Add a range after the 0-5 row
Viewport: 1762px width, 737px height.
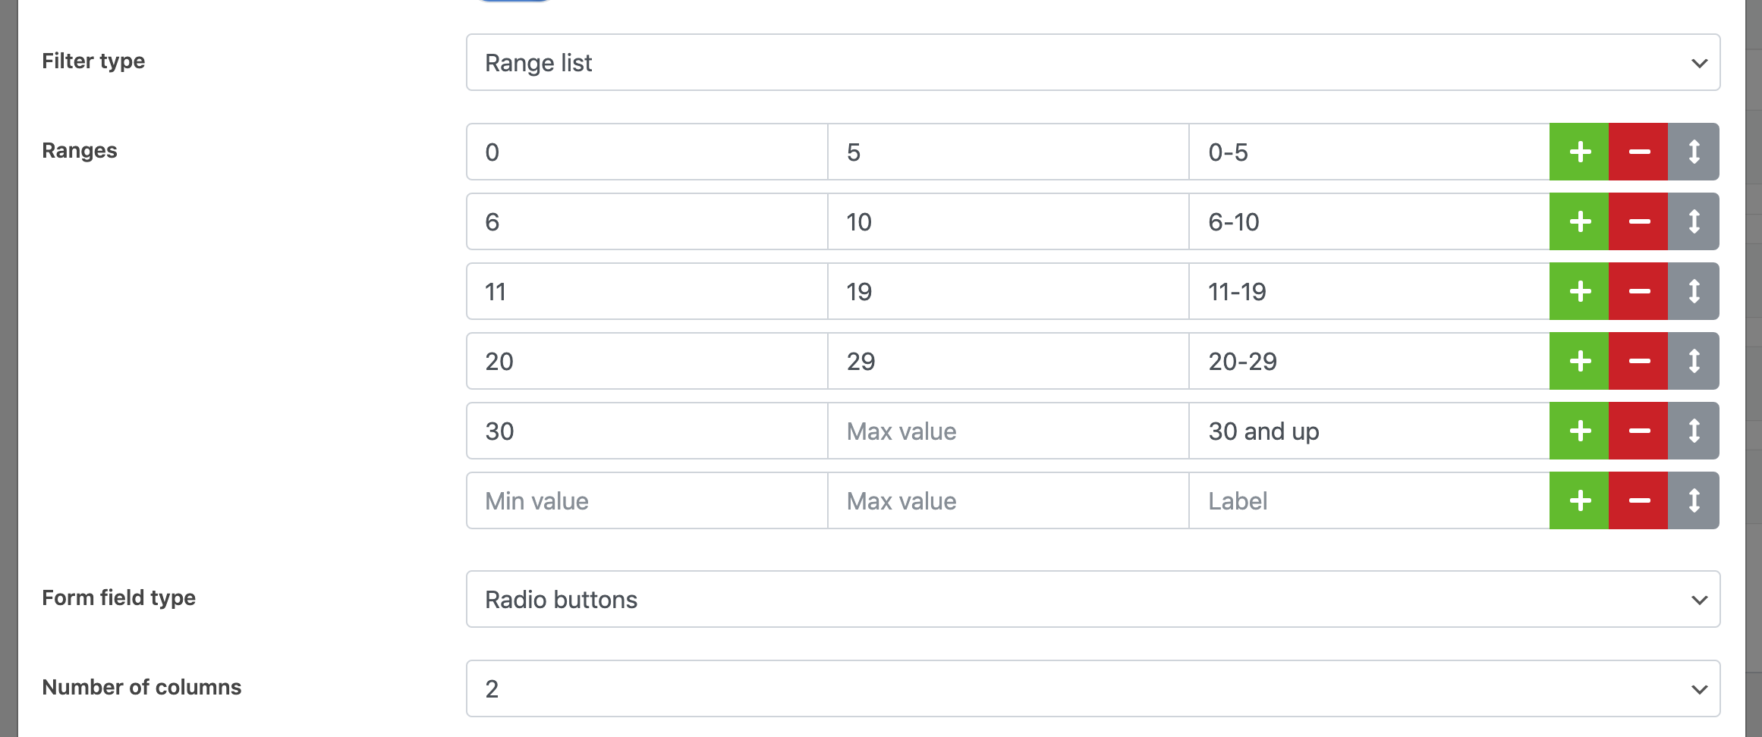(1579, 152)
